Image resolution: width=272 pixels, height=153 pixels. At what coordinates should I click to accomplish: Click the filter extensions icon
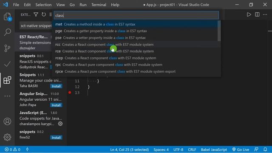tap(36, 14)
